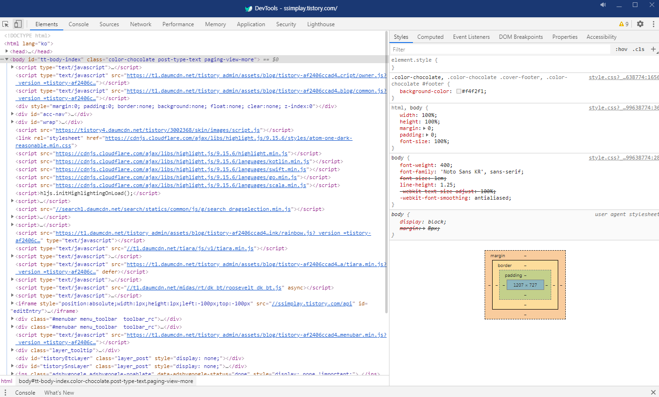Select the hljs.initHighlightingOnLoad script line

[x=88, y=193]
